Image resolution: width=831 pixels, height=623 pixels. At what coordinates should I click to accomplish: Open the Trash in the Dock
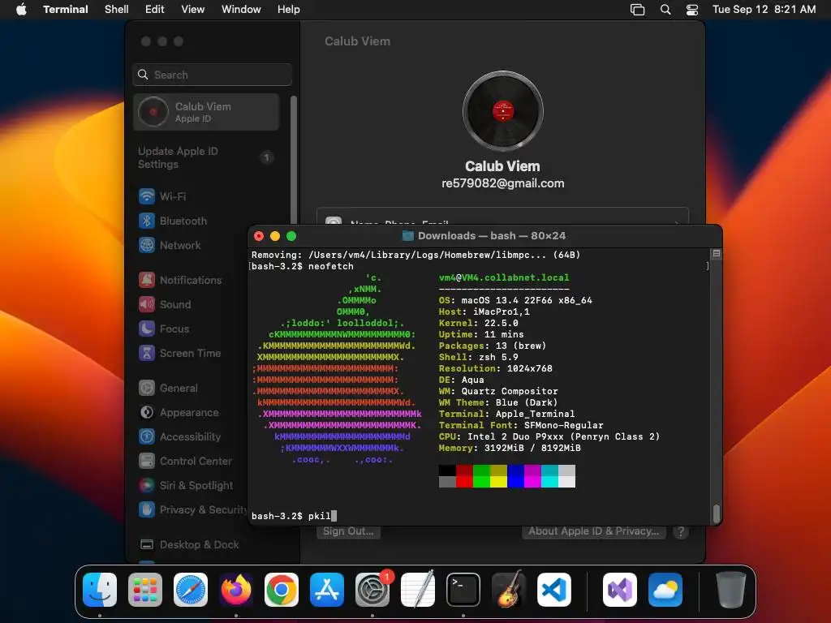tap(731, 590)
